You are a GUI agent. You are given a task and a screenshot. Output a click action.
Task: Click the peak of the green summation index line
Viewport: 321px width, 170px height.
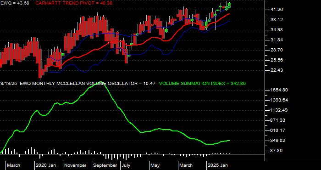tap(101, 82)
